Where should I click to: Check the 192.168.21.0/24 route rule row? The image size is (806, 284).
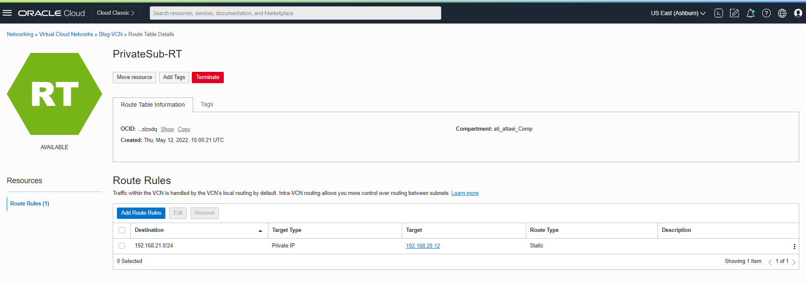tap(122, 246)
